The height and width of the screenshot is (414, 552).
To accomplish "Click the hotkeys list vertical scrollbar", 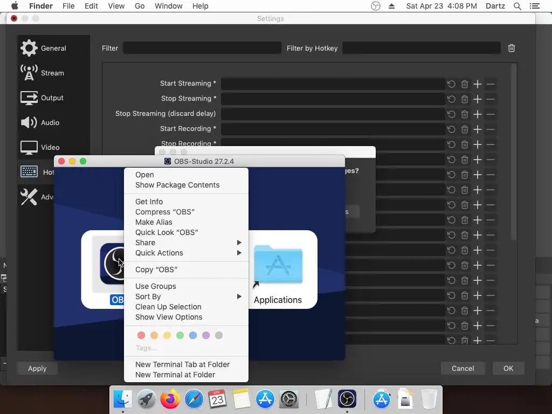I will click(x=514, y=152).
